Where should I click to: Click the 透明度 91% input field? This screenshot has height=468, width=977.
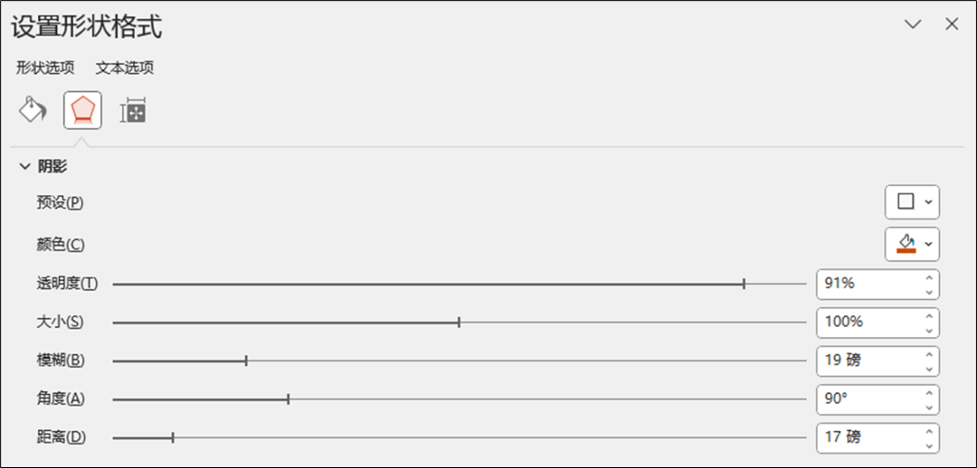click(x=868, y=284)
